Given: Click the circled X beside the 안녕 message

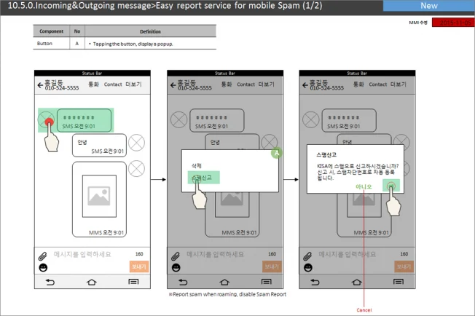Looking at the screenshot, I should click(136, 143).
